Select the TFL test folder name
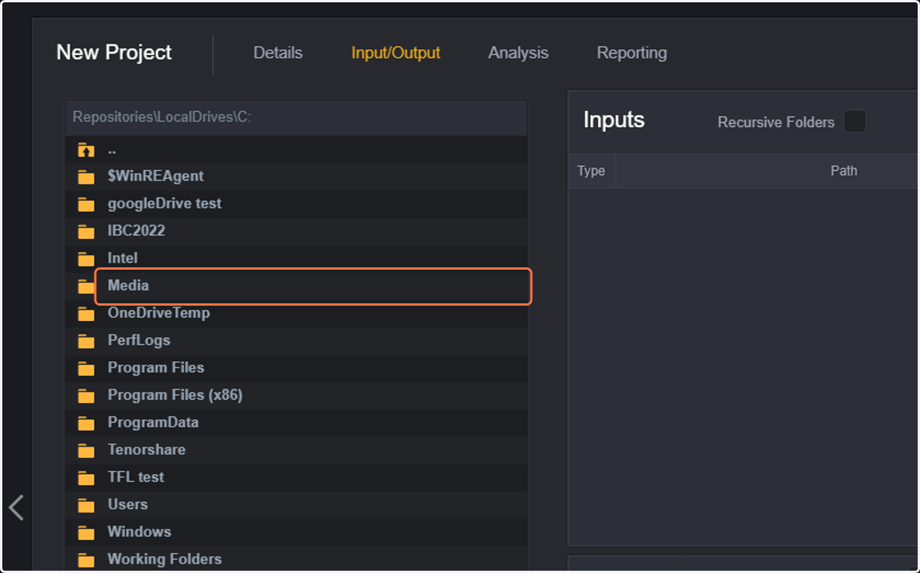Viewport: 920px width, 573px height. coord(136,477)
